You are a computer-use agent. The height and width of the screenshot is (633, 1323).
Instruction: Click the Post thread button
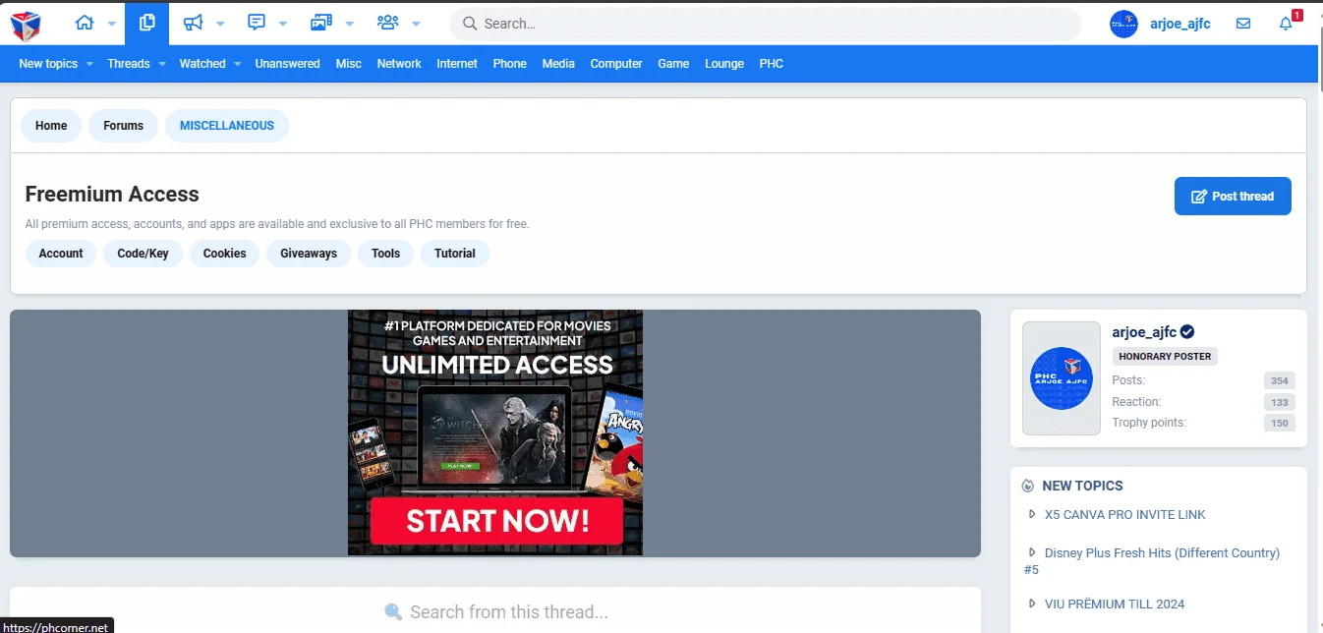pyautogui.click(x=1233, y=197)
